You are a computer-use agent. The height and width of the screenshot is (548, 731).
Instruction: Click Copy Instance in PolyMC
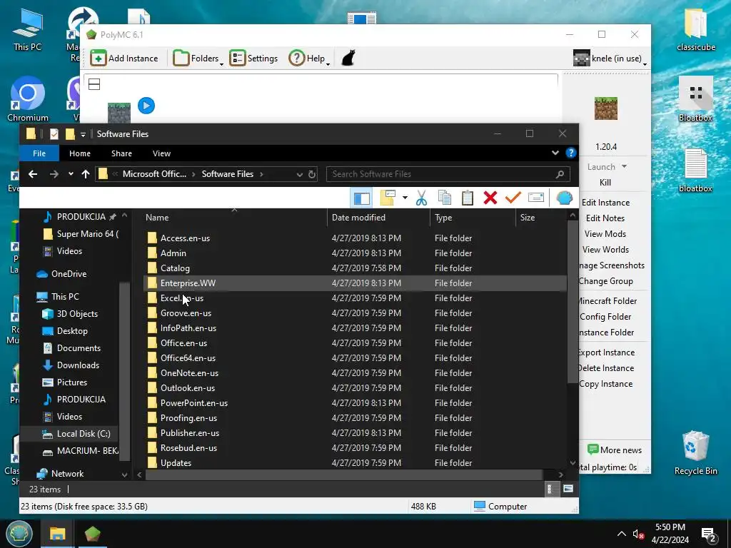pyautogui.click(x=605, y=384)
